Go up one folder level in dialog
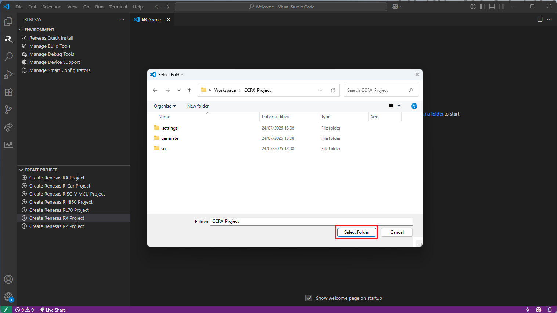 [x=189, y=90]
